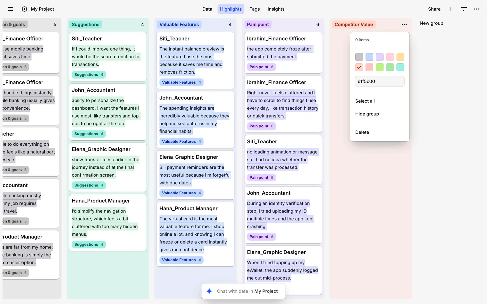
Task: Open the Insights tab
Action: click(x=276, y=9)
